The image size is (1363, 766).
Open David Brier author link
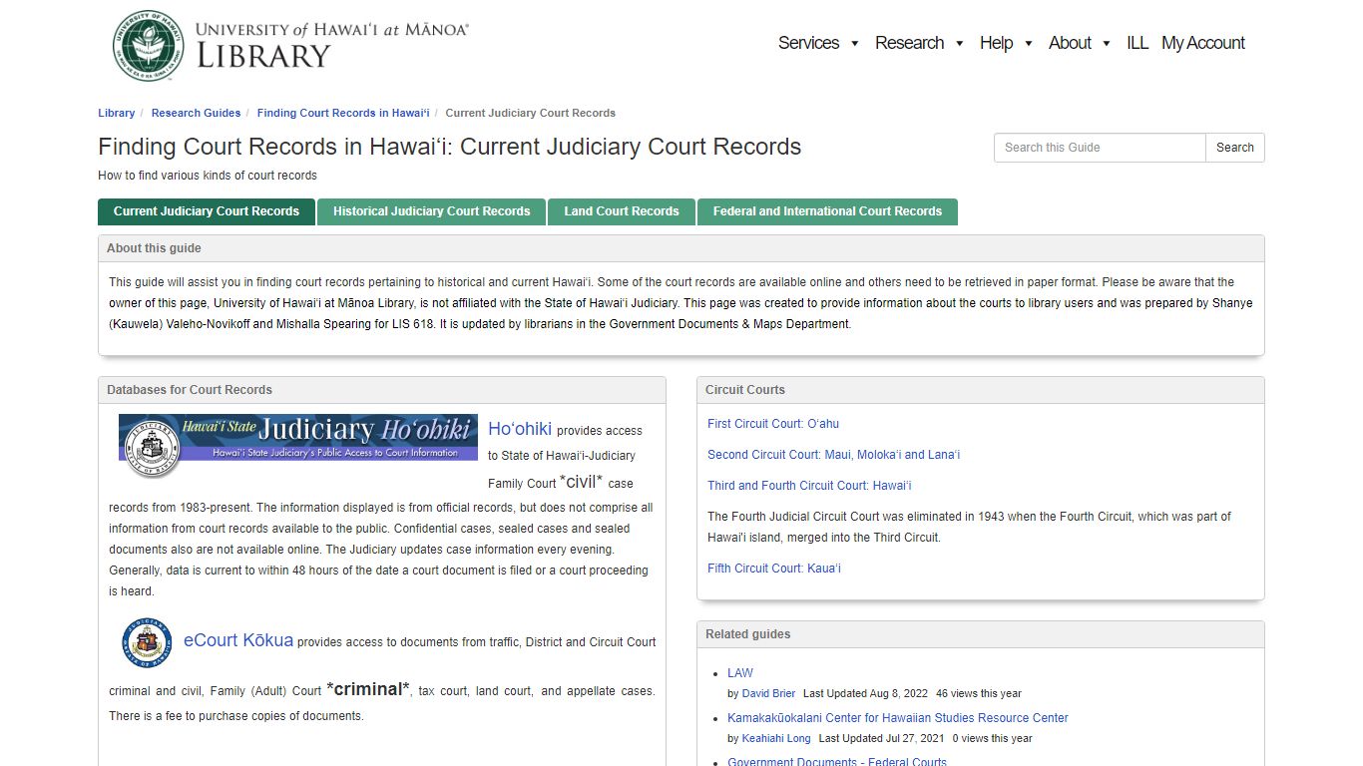769,693
